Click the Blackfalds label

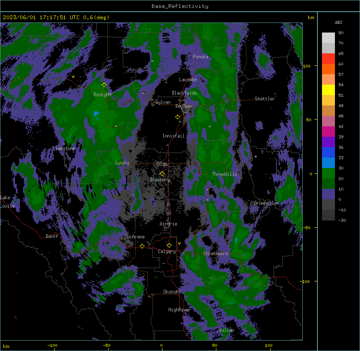[x=184, y=93]
